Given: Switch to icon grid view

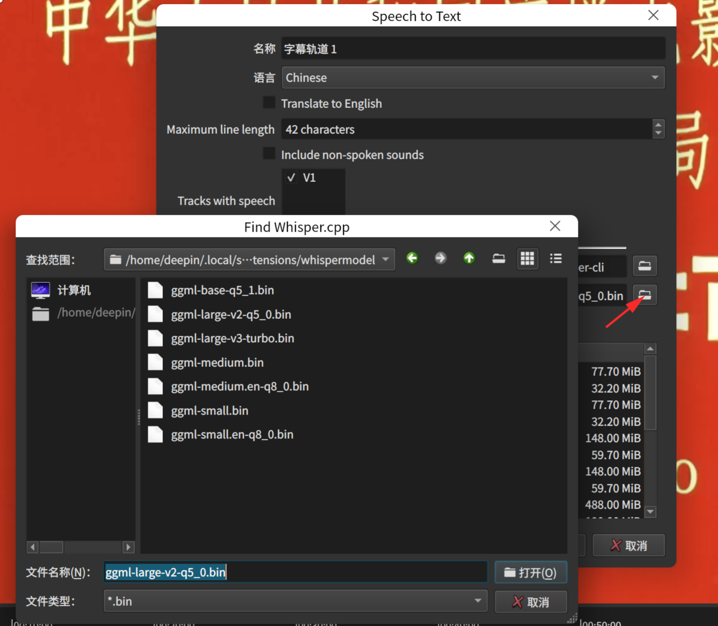Looking at the screenshot, I should point(527,258).
